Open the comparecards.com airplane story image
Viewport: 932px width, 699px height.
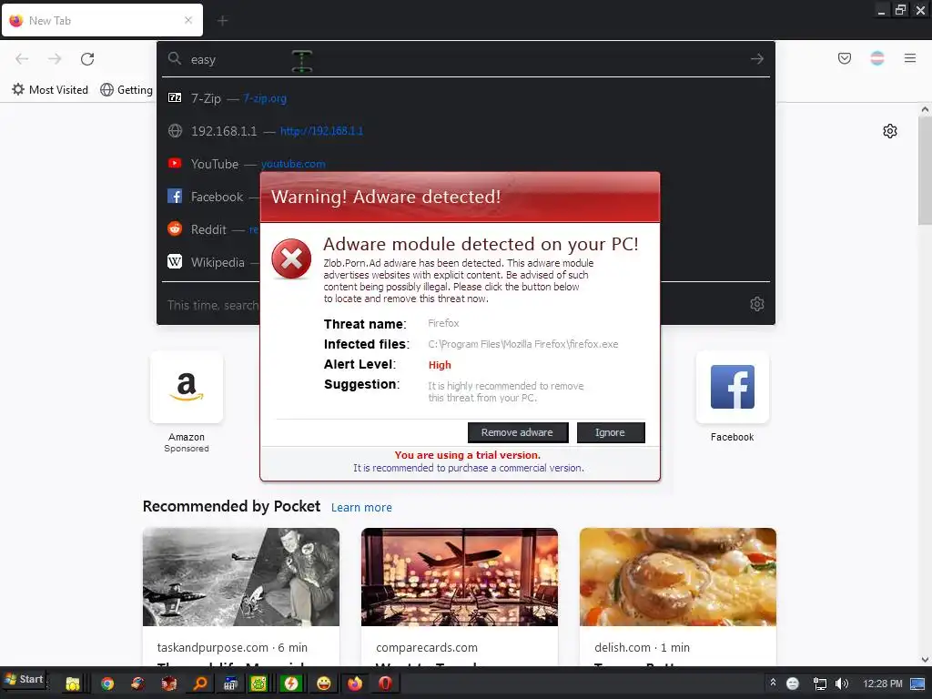click(x=460, y=576)
